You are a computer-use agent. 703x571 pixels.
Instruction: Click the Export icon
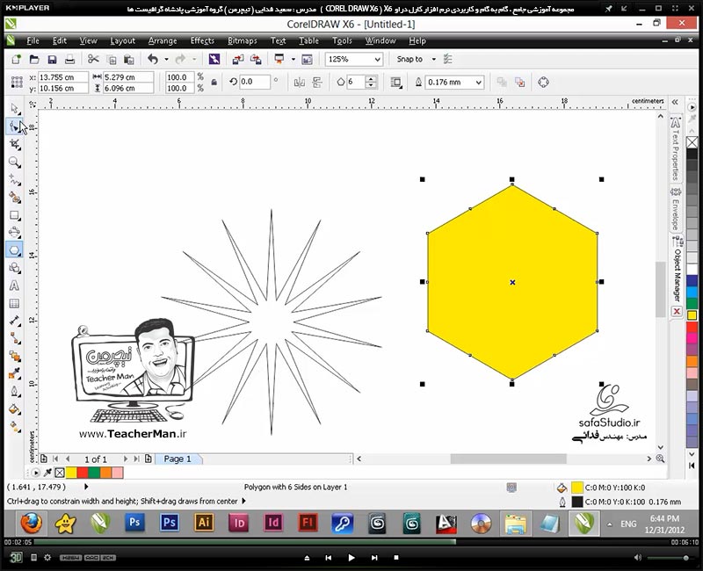(256, 59)
